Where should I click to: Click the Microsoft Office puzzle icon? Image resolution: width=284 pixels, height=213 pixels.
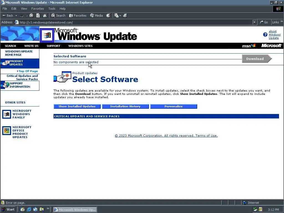point(7,131)
